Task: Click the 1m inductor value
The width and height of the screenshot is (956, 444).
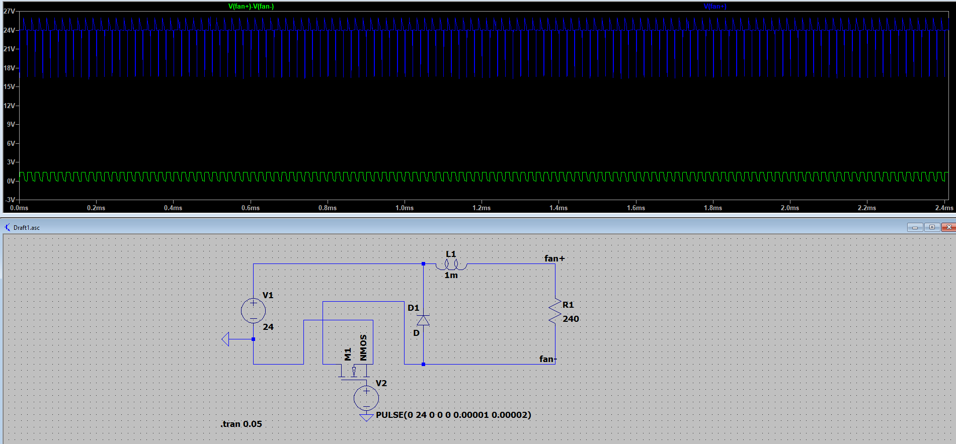Action: (451, 275)
